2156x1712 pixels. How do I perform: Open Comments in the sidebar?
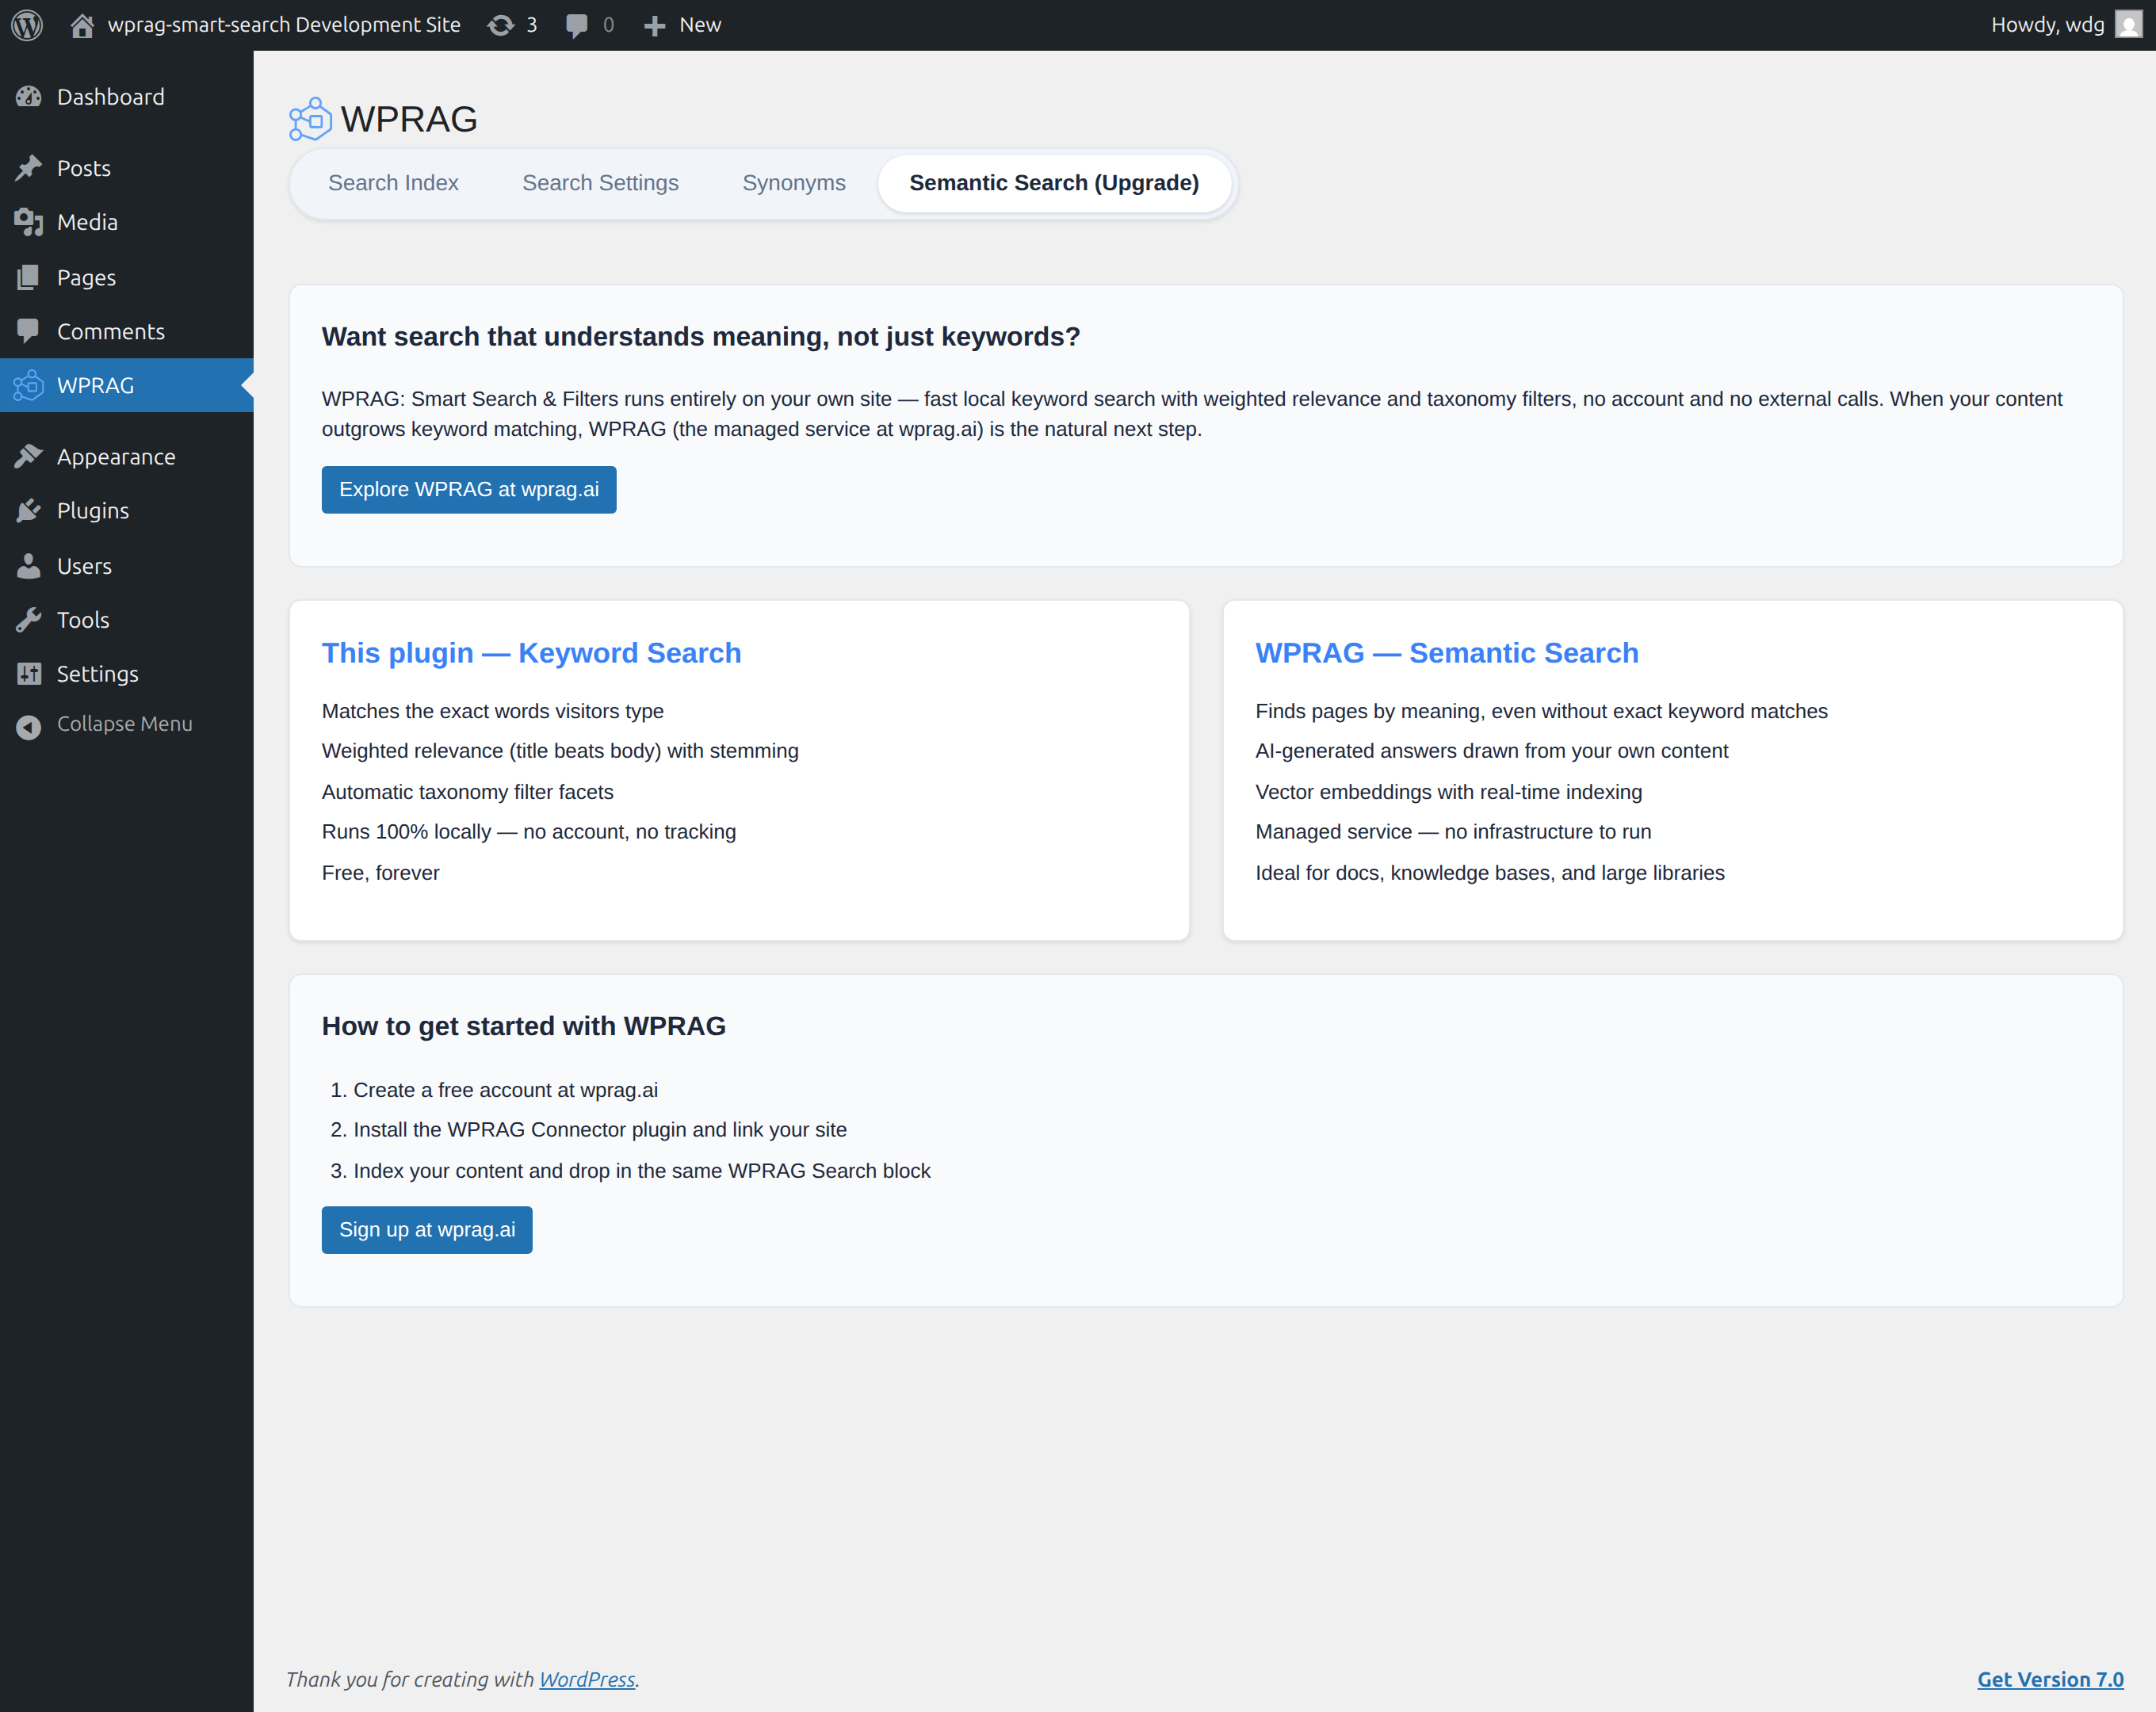point(127,331)
